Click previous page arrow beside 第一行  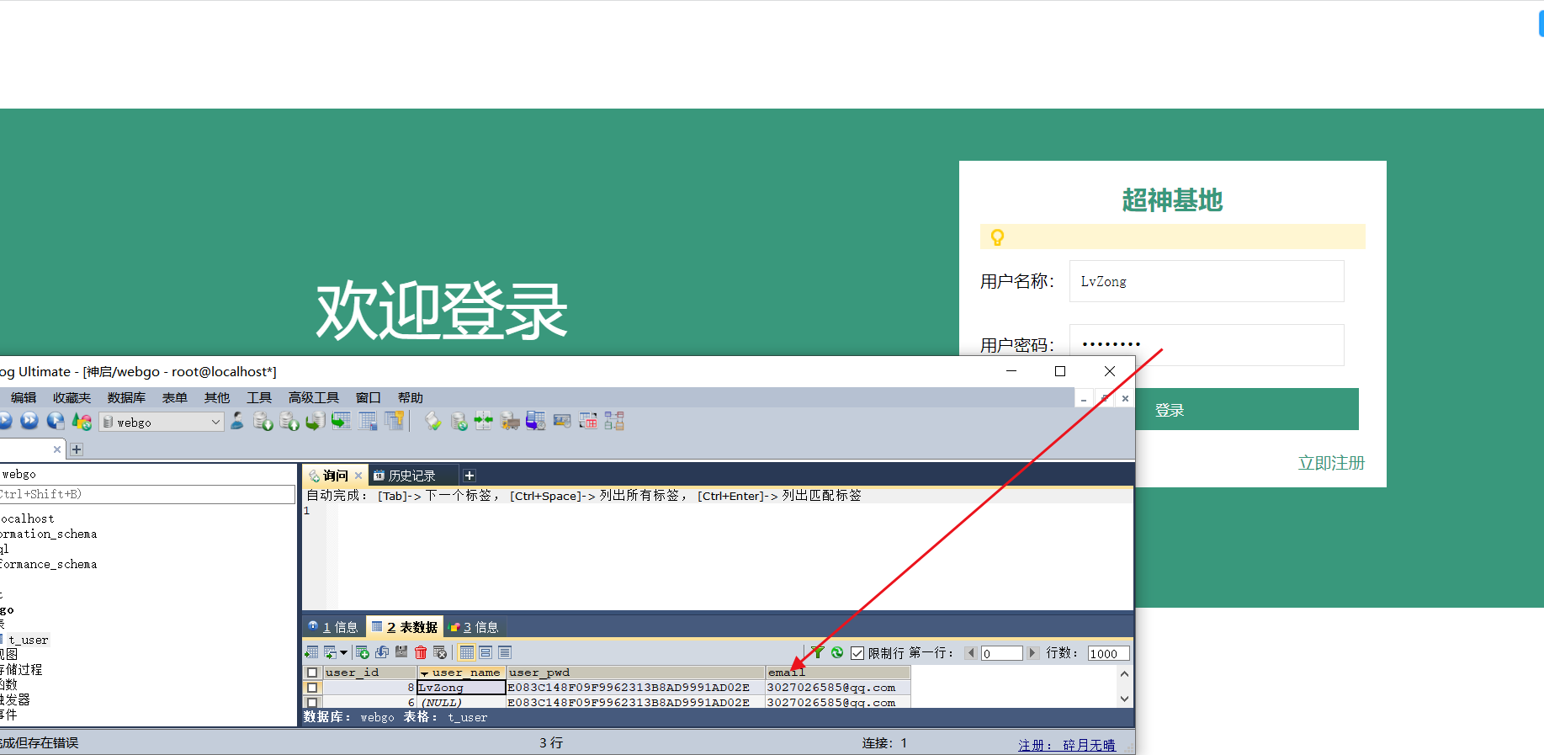(971, 653)
